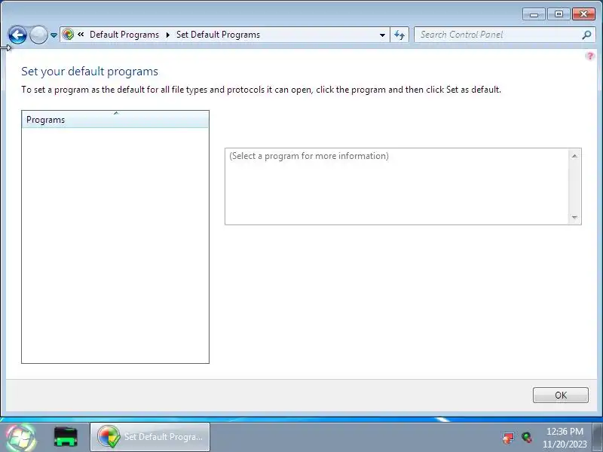Click the Default Programs address bar icon

pos(68,35)
